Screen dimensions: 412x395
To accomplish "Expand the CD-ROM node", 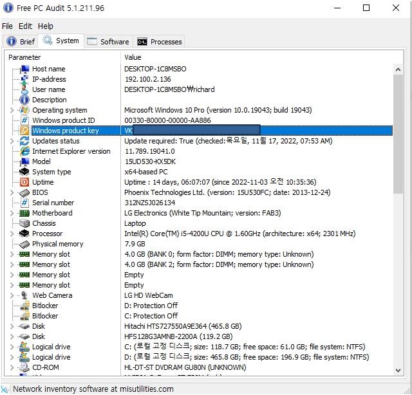I will (12, 367).
